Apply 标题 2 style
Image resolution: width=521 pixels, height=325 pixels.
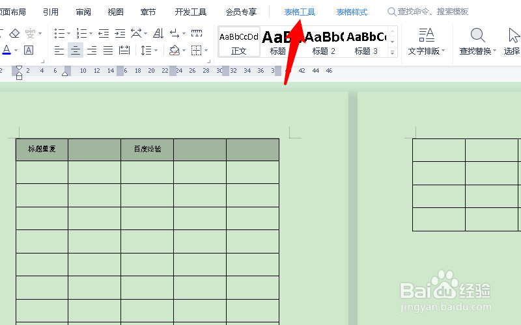(324, 42)
